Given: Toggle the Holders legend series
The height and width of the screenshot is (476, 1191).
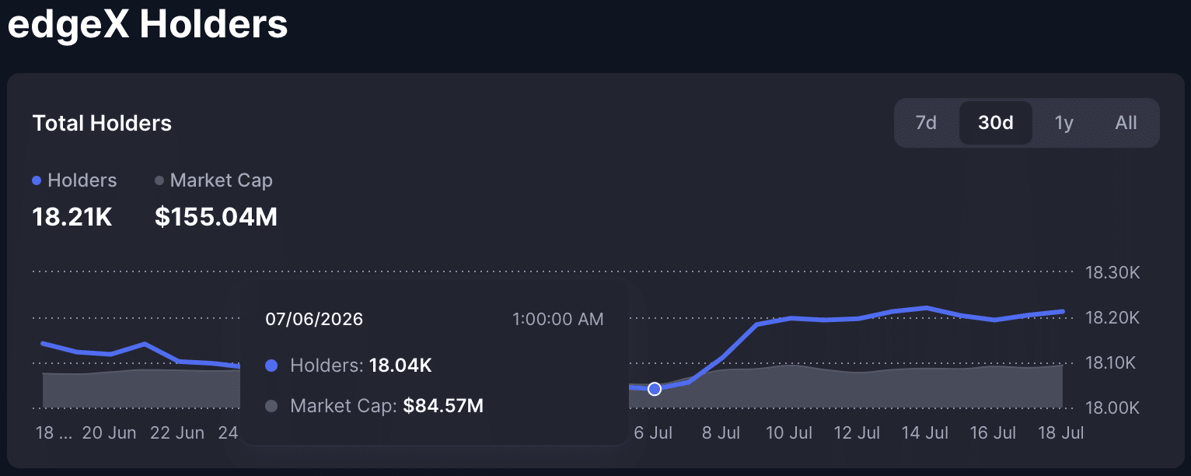Looking at the screenshot, I should 75,180.
